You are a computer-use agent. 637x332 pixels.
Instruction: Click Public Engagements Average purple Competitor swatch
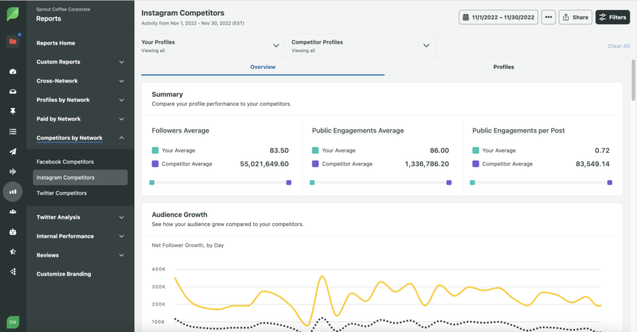315,164
